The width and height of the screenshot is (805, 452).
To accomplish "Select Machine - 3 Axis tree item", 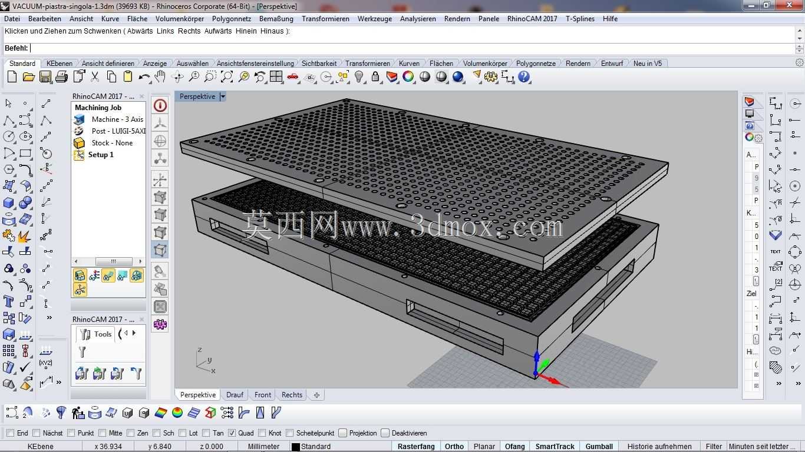I will (117, 119).
